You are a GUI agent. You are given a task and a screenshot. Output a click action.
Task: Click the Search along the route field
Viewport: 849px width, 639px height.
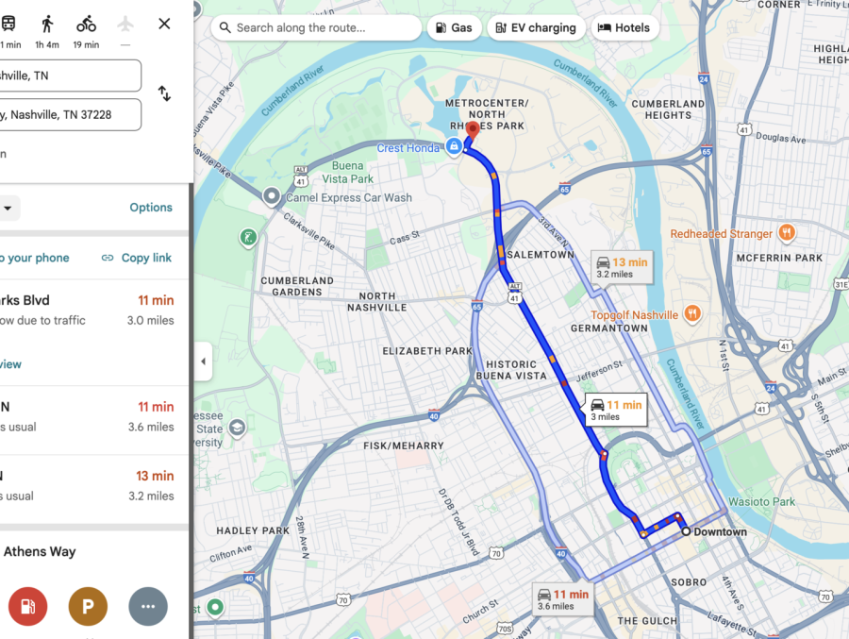[316, 27]
